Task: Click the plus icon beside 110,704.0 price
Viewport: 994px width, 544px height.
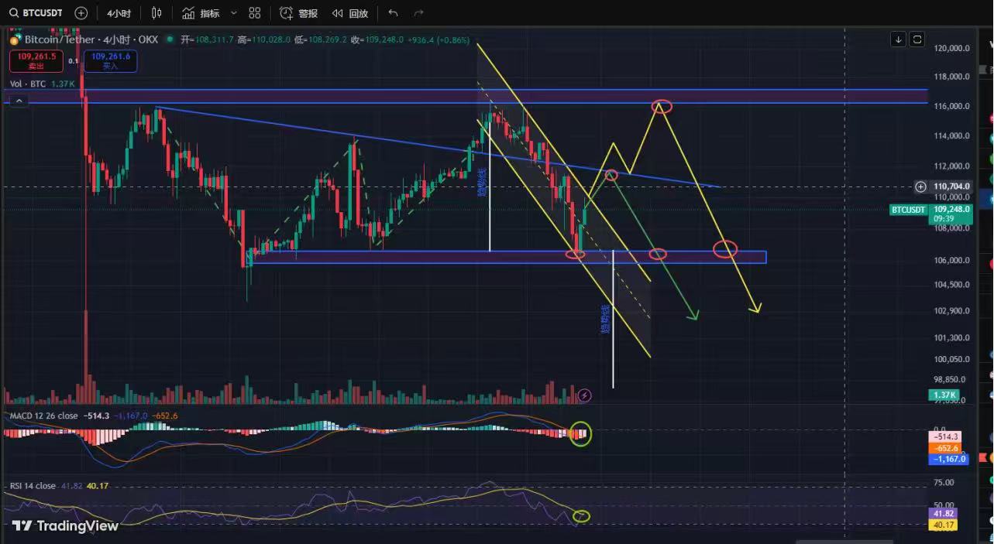Action: [x=920, y=186]
